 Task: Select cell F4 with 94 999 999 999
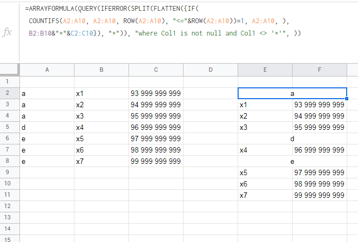pos(320,116)
